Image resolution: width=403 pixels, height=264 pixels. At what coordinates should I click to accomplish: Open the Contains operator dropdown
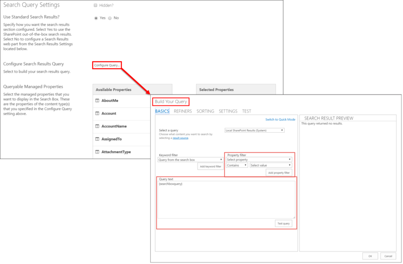pos(237,165)
